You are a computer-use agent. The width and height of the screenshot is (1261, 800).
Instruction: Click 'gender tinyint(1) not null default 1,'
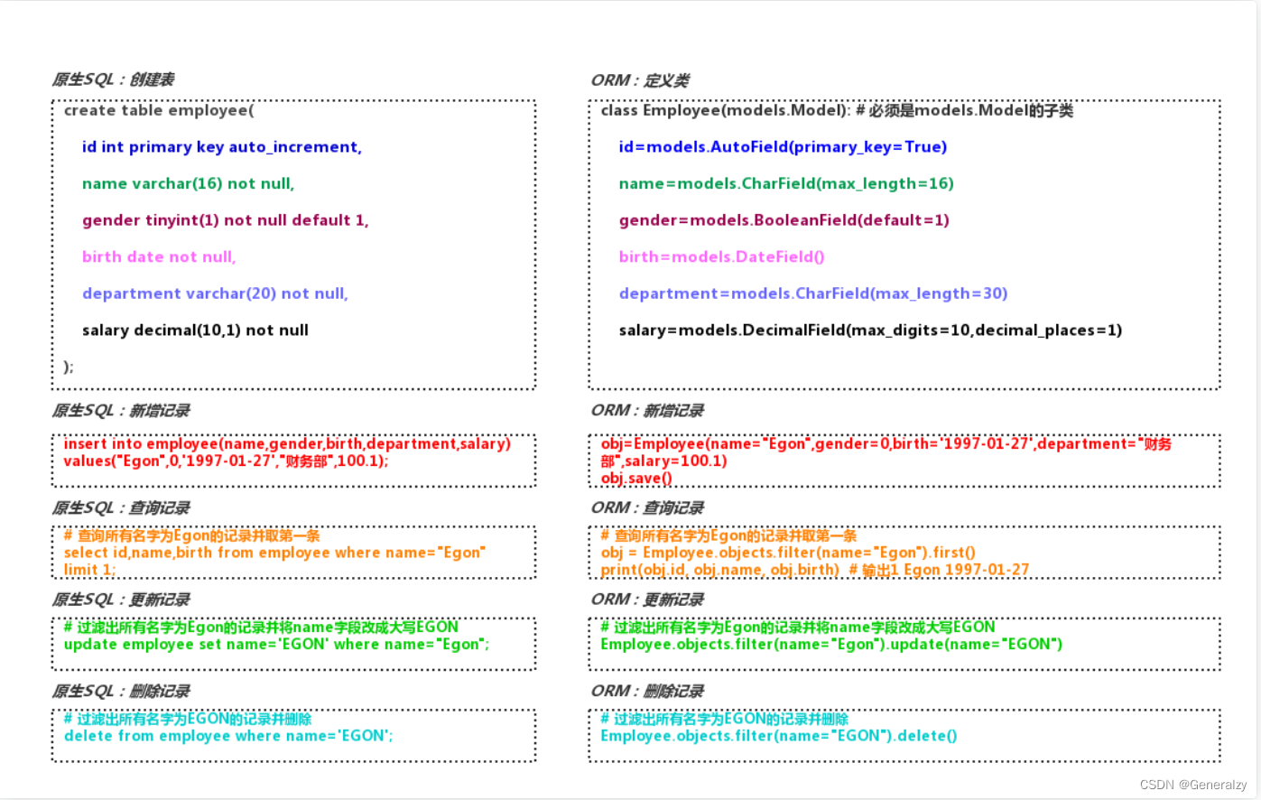click(225, 220)
